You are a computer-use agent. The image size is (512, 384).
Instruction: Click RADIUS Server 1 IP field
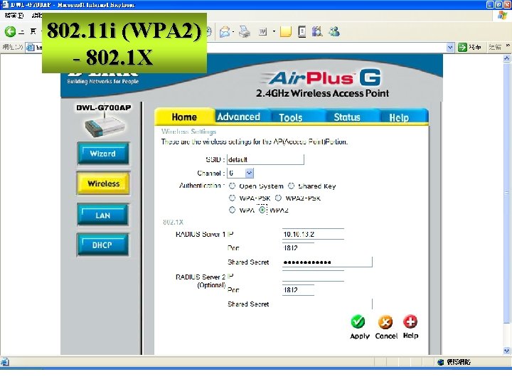tap(313, 234)
